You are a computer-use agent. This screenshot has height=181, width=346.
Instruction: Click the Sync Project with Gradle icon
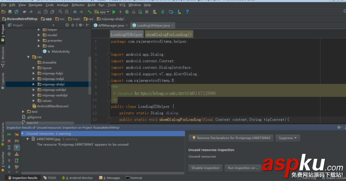click(x=163, y=12)
